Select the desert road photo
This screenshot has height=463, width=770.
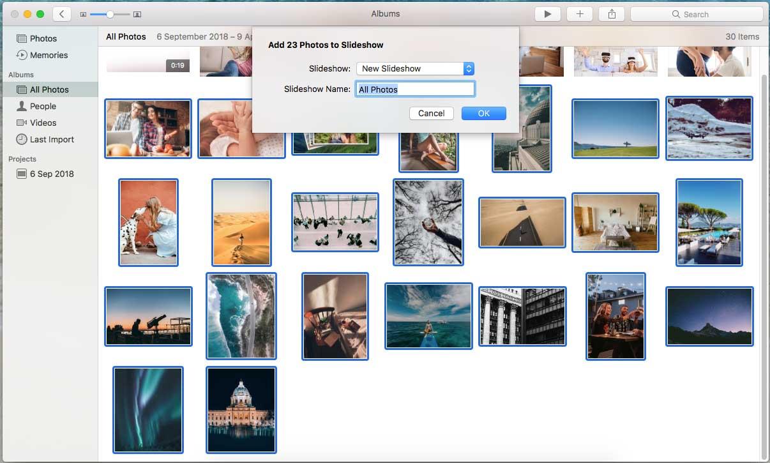click(x=522, y=222)
